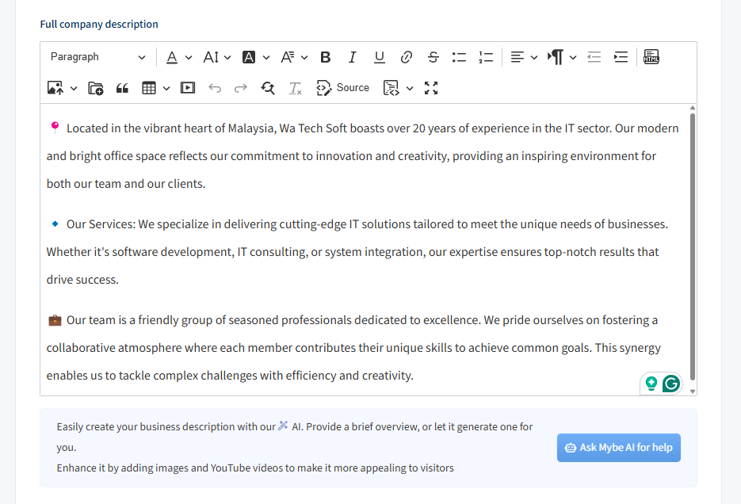Screen dimensions: 741x504
Task: Expand the insert table dropdown arrow
Action: pyautogui.click(x=166, y=88)
